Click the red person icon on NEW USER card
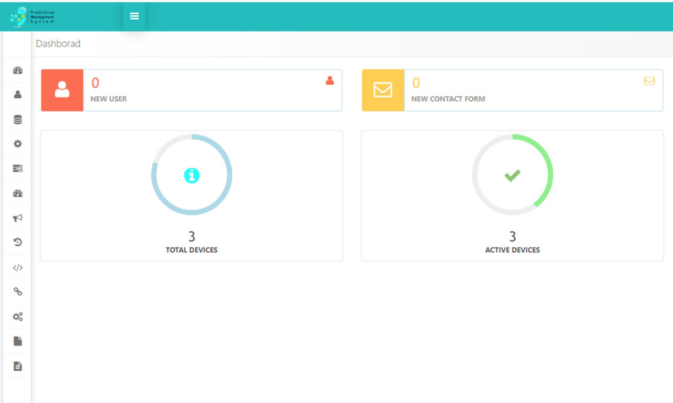The width and height of the screenshot is (673, 403). point(328,81)
